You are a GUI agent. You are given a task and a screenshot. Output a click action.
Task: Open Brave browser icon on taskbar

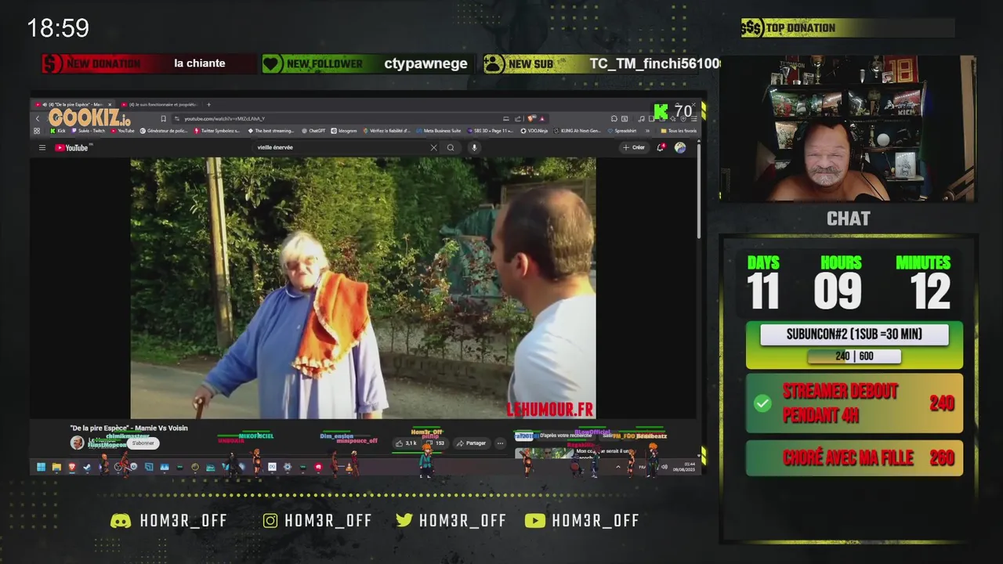[71, 467]
